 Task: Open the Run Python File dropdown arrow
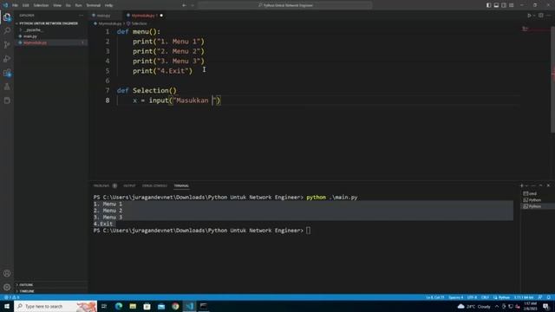pyautogui.click(x=534, y=16)
